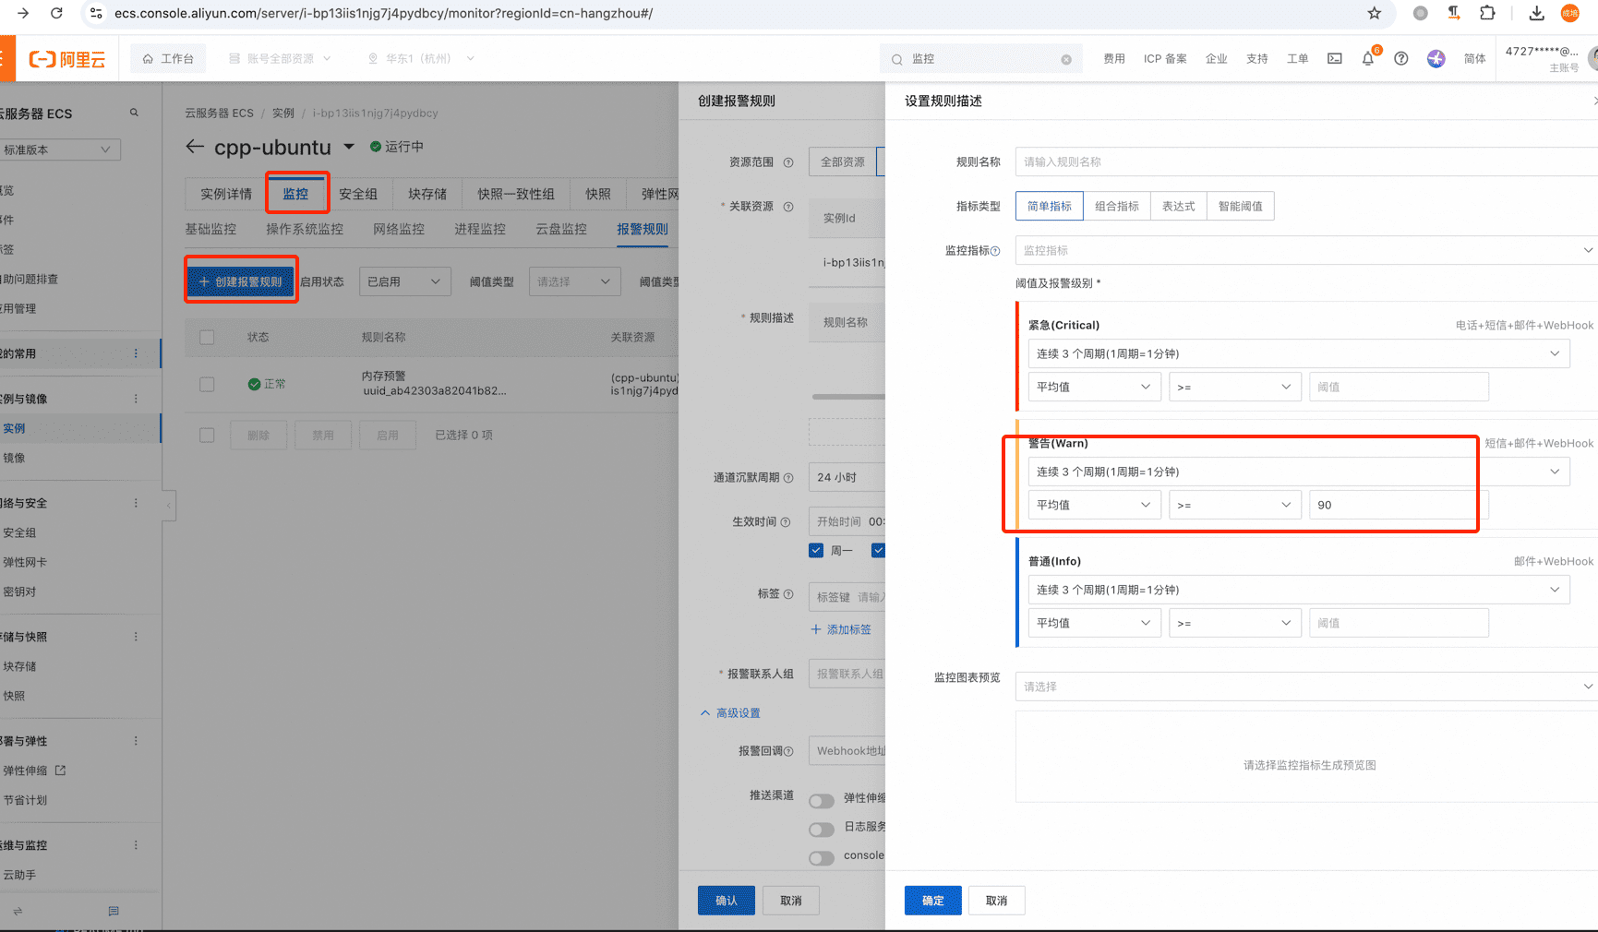Click the scrollbar under the 规则描述 table
The height and width of the screenshot is (932, 1598).
point(848,397)
